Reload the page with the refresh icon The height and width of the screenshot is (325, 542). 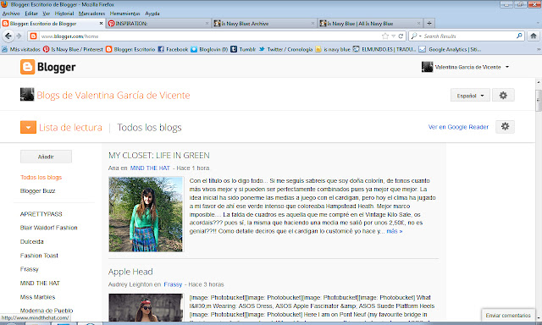tap(401, 36)
